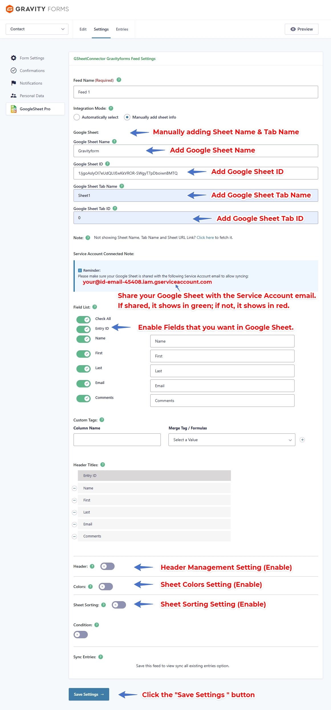Remove the First header title

[x=74, y=500]
